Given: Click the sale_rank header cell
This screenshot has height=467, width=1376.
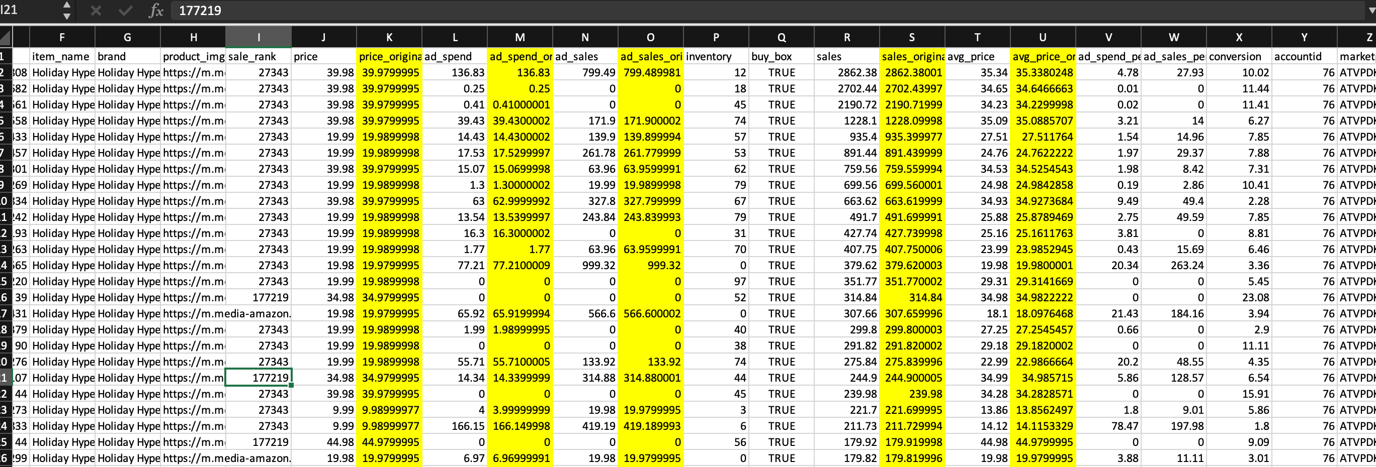Looking at the screenshot, I should (x=259, y=57).
